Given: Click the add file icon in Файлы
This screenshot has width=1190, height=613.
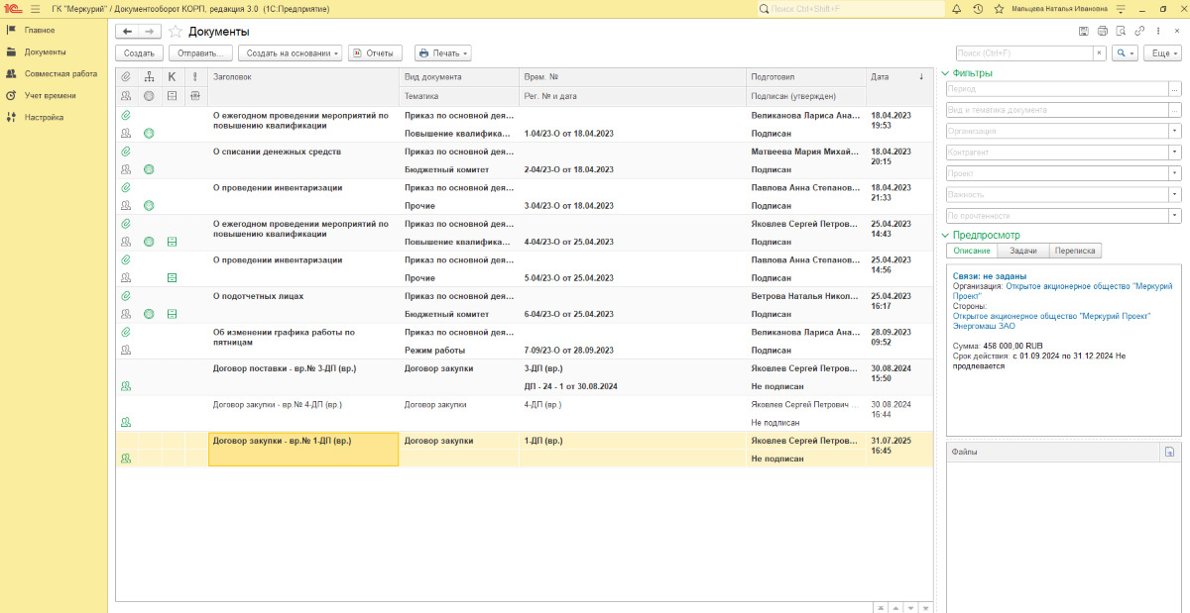Looking at the screenshot, I should click(x=1169, y=452).
